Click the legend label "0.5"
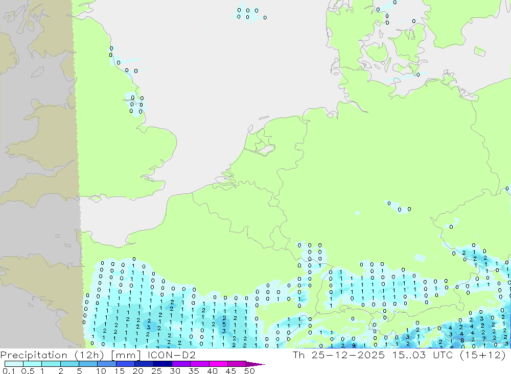The width and height of the screenshot is (511, 374). click(x=28, y=371)
